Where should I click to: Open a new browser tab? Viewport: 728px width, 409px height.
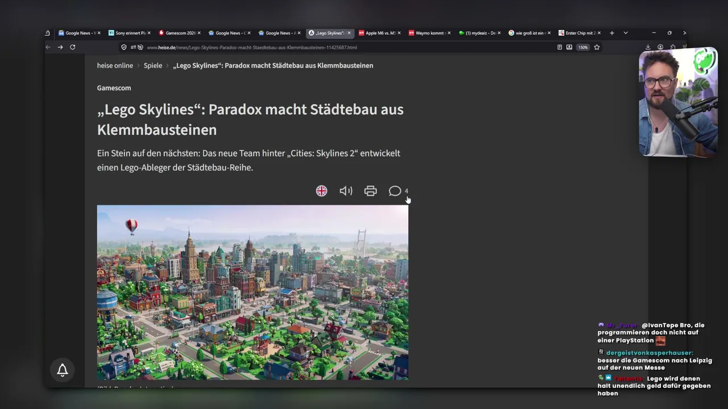[x=612, y=33]
